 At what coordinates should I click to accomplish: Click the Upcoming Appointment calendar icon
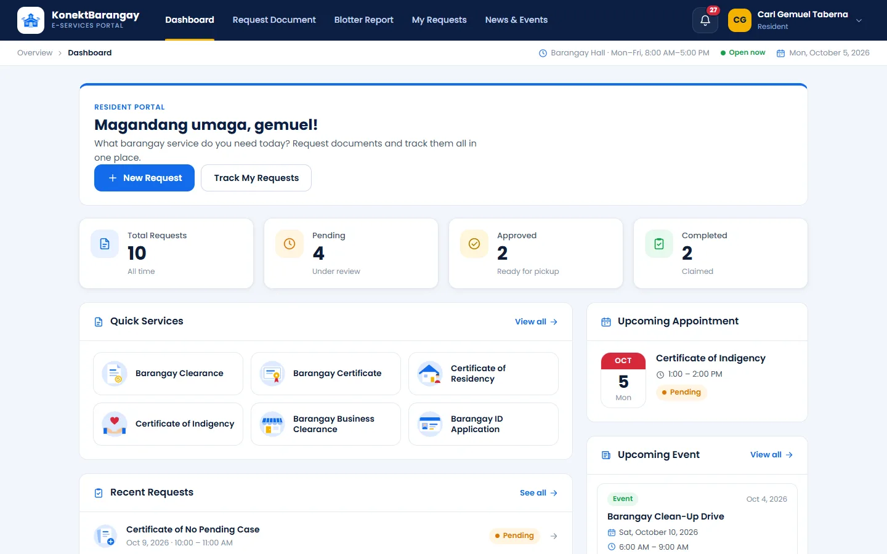(x=606, y=322)
